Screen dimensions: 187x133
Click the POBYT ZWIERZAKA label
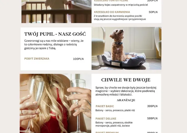[x=37, y=59]
